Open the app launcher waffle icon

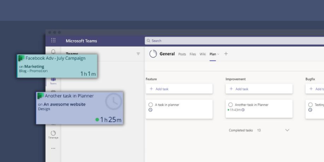(53, 40)
